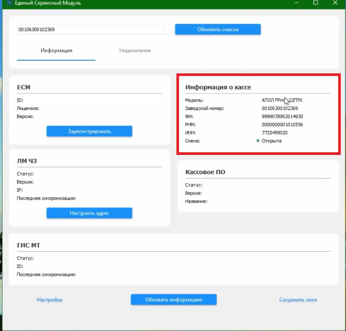Open the device dropdown showing 00106300102369

pyautogui.click(x=95, y=29)
